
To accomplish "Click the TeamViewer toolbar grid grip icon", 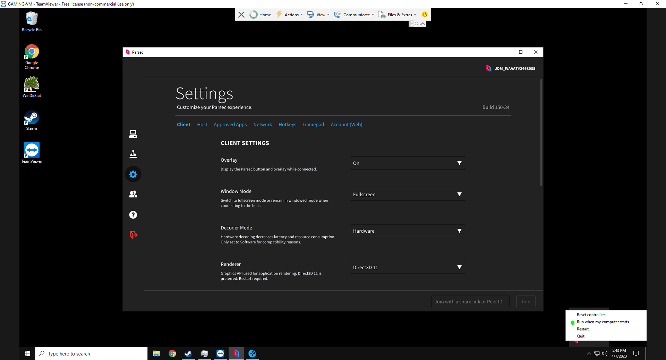I will click(x=411, y=24).
